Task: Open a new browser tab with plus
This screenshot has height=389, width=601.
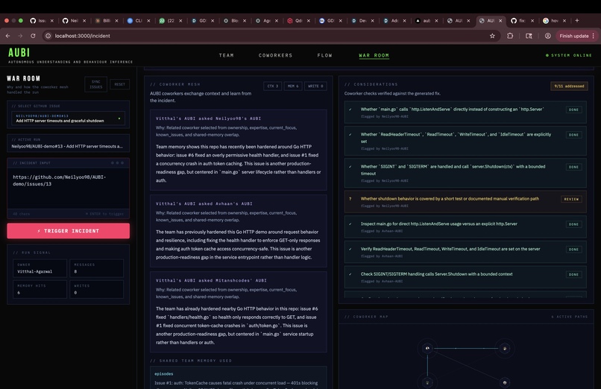Action: (577, 21)
